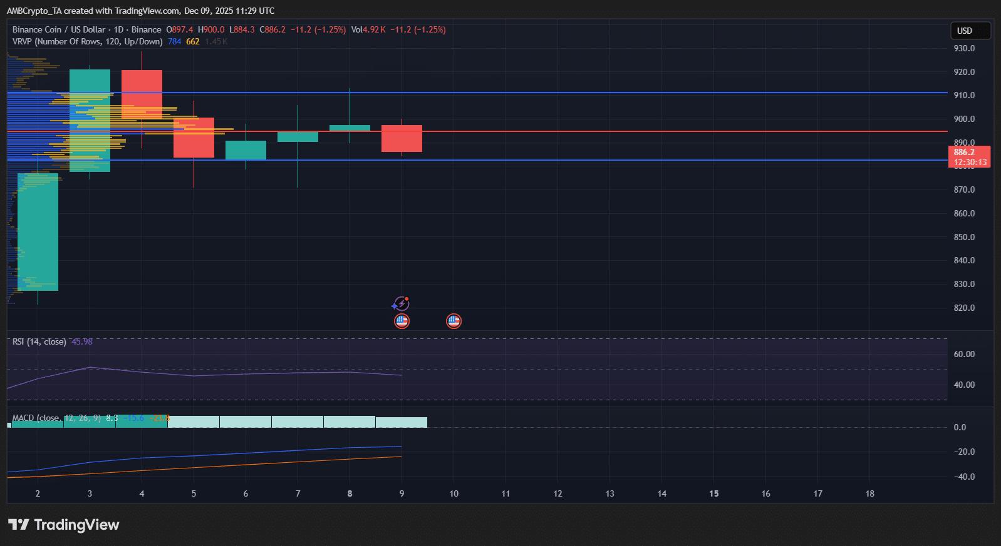The width and height of the screenshot is (1001, 546).
Task: Select the RSI (14, close) indicator label
Action: tap(39, 341)
